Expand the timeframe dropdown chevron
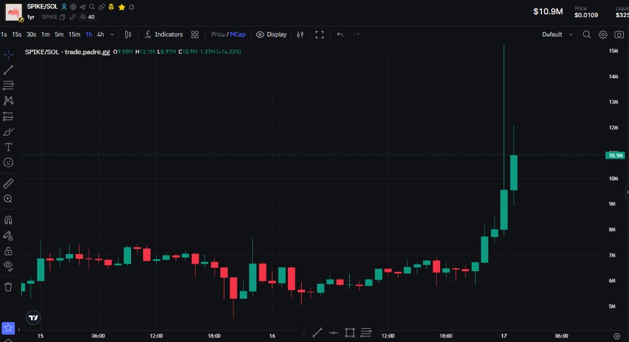This screenshot has width=629, height=342. coord(112,35)
